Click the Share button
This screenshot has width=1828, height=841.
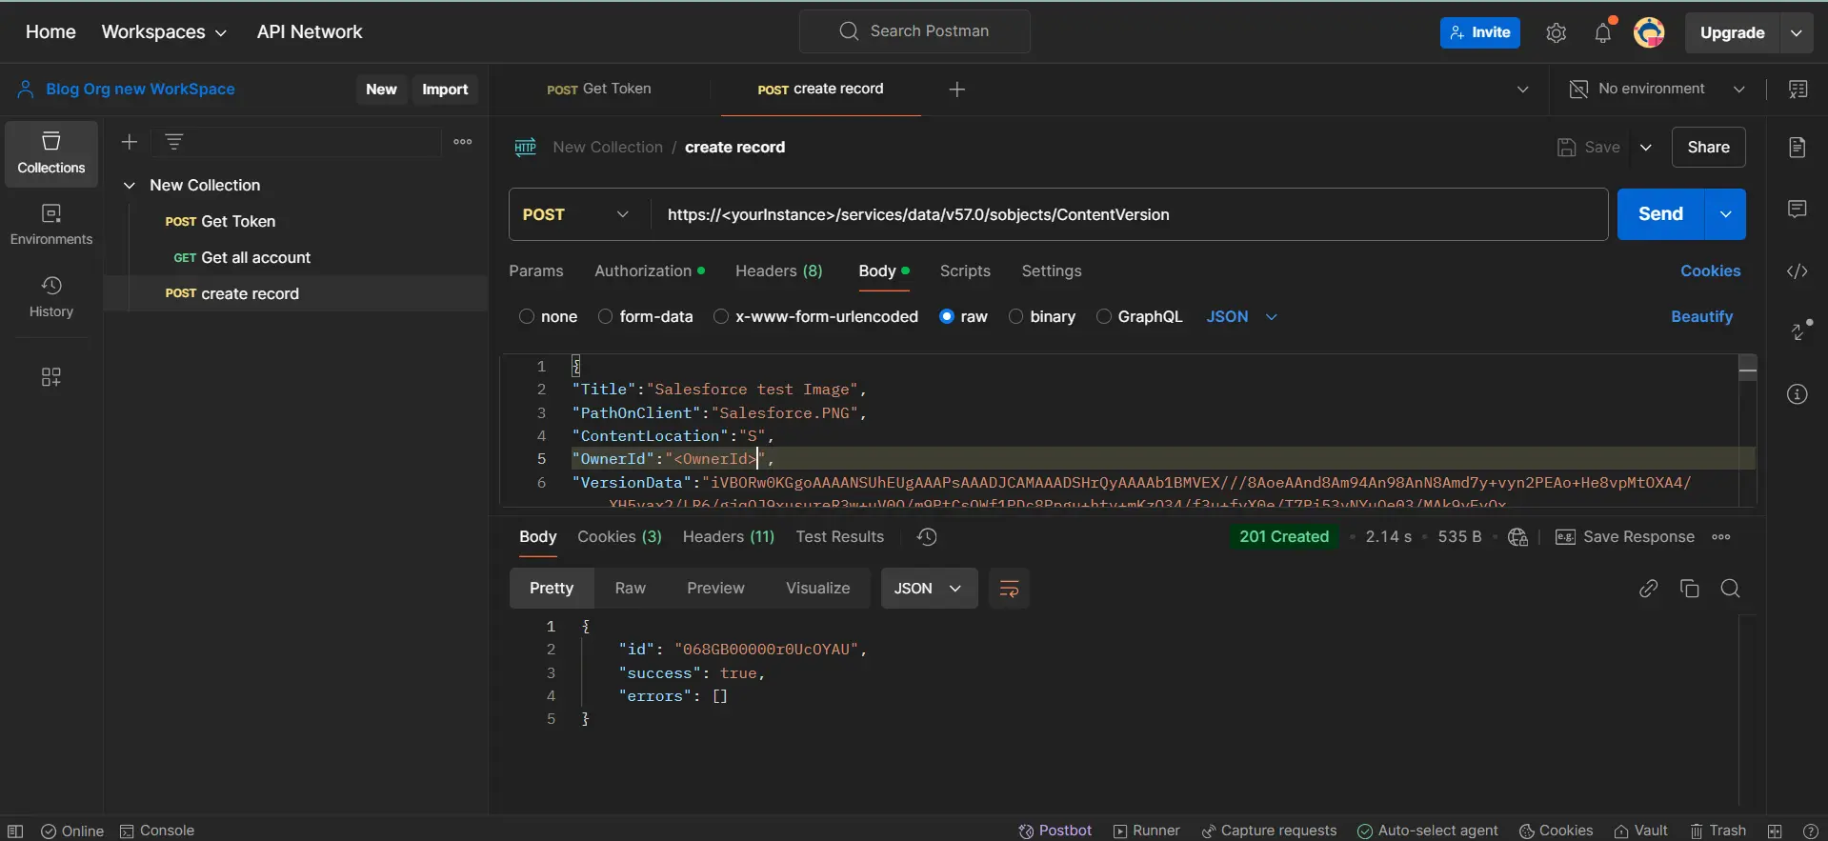1709,148
